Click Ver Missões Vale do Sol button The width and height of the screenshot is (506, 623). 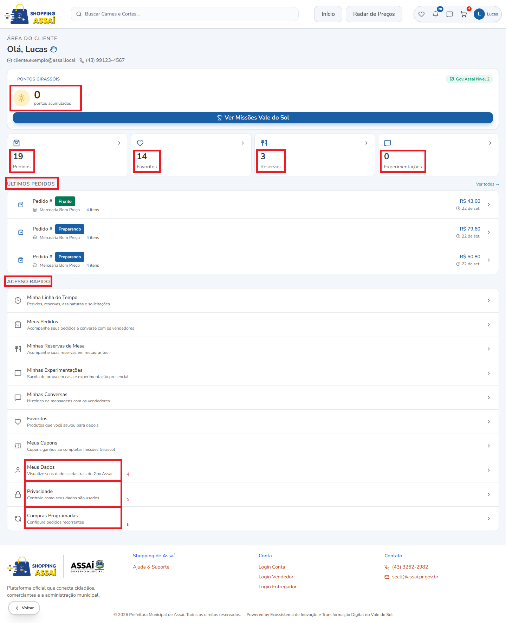(x=253, y=118)
